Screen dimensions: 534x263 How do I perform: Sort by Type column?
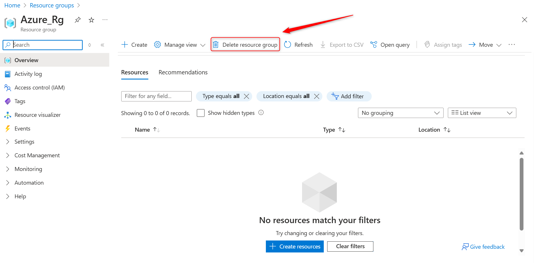coord(334,130)
